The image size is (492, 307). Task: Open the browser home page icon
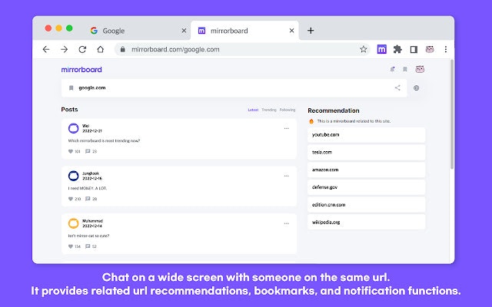click(101, 49)
